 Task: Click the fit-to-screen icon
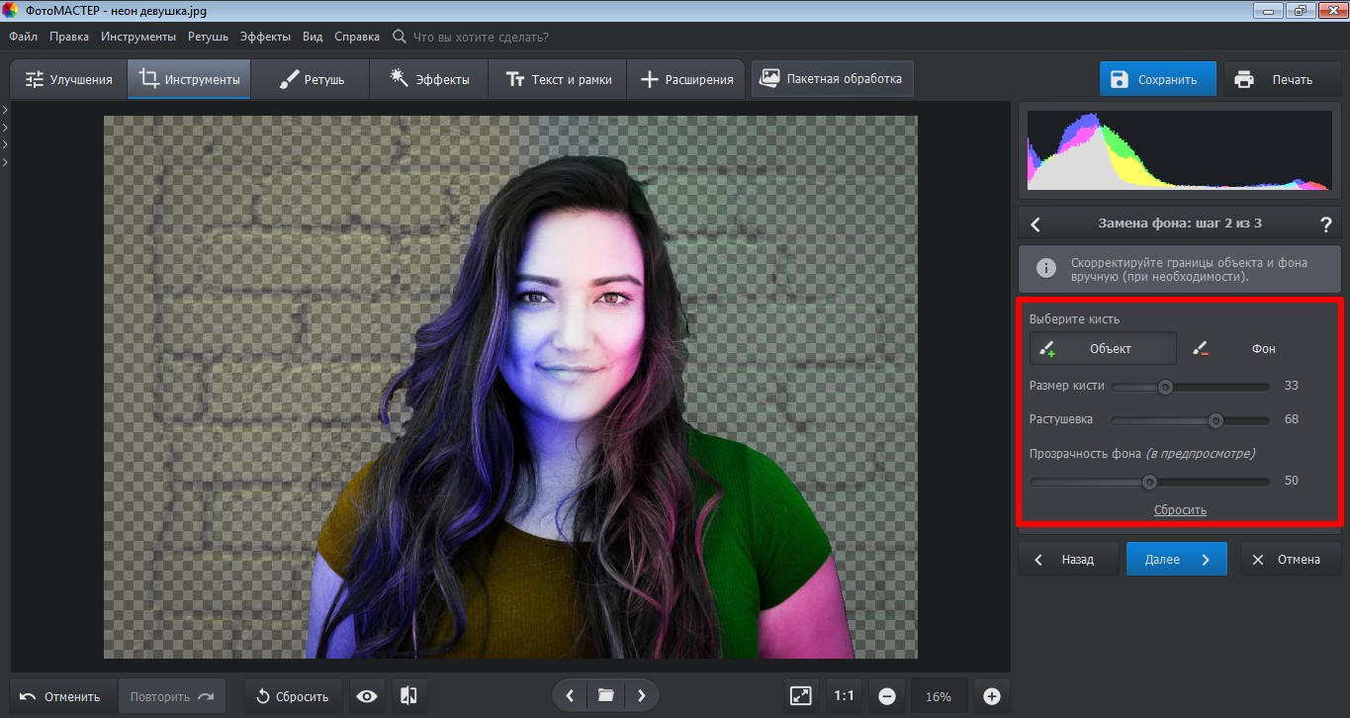(800, 696)
